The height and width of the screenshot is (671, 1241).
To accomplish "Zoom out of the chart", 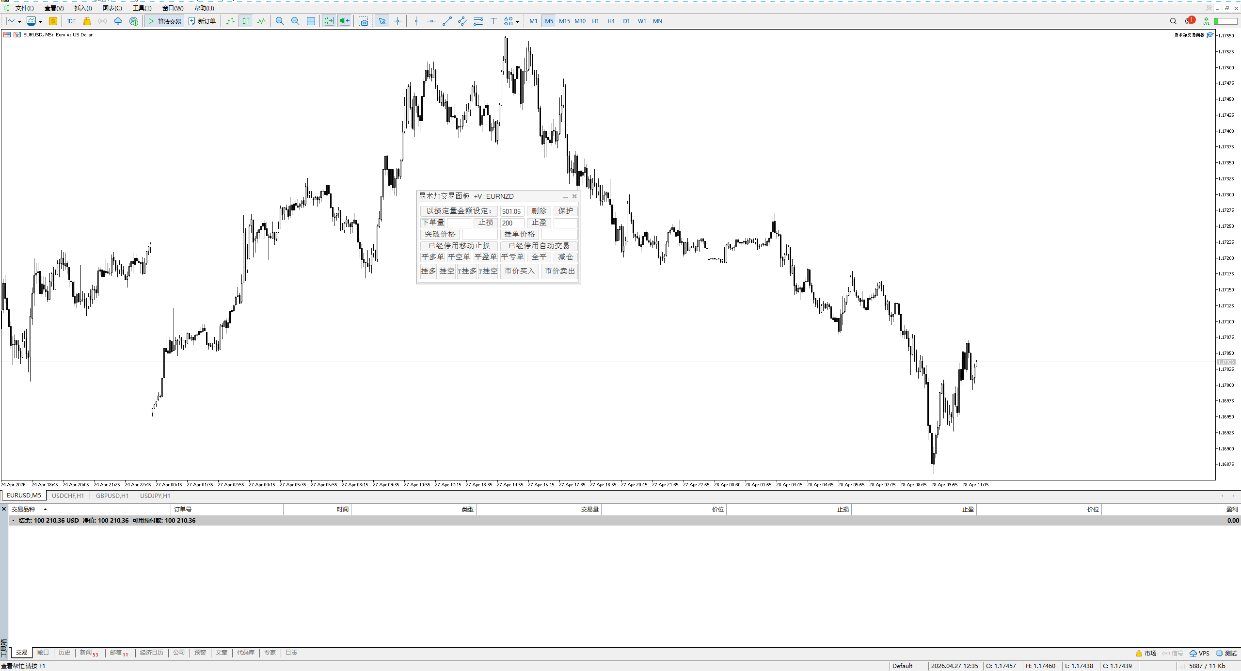I will coord(295,21).
